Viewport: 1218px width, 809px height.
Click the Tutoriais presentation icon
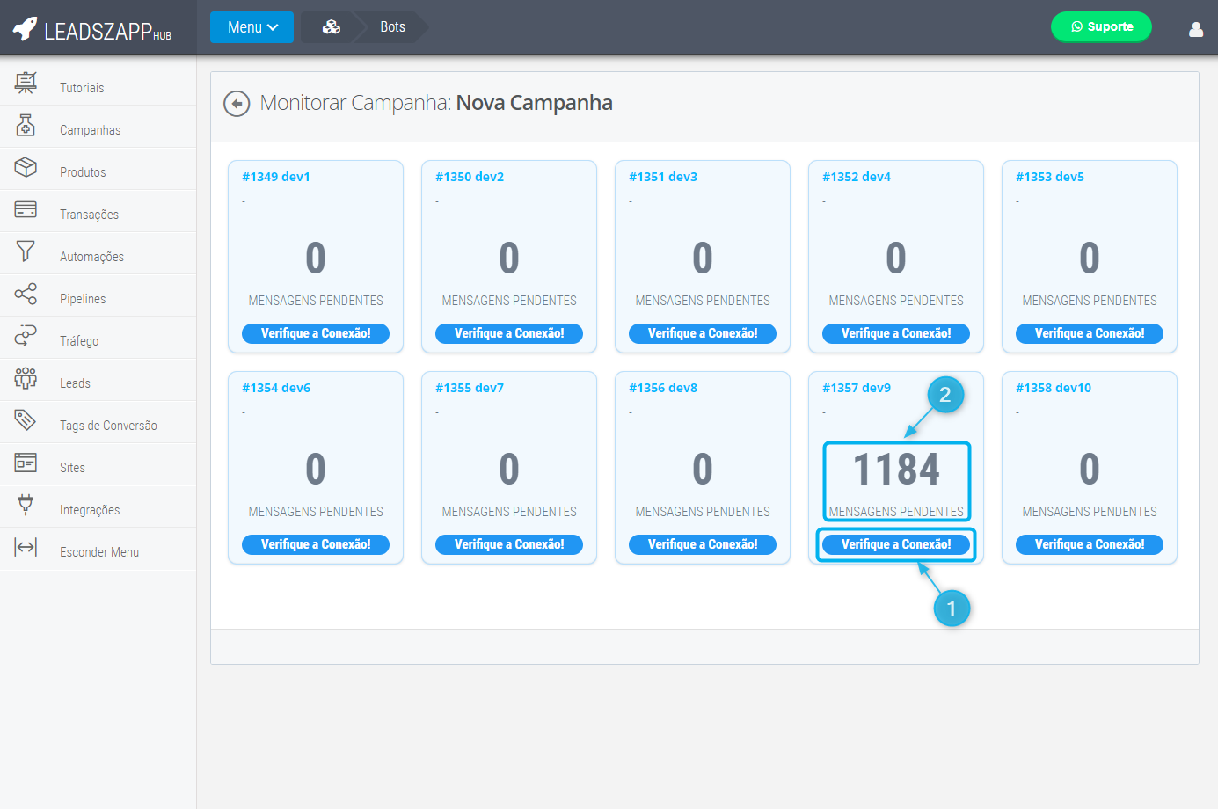[x=26, y=83]
